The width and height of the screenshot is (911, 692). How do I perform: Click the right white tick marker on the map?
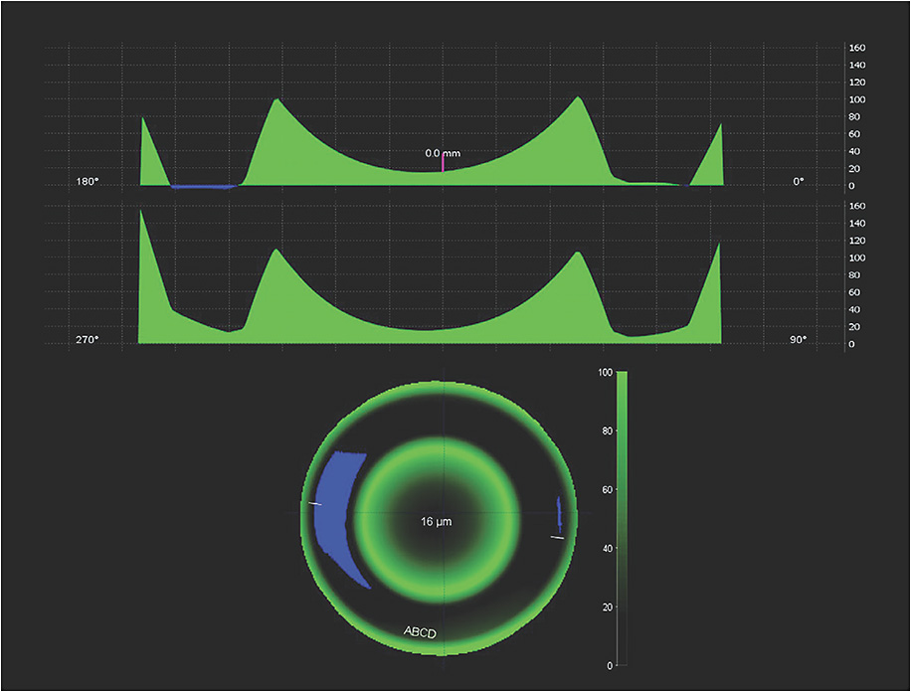(x=557, y=536)
